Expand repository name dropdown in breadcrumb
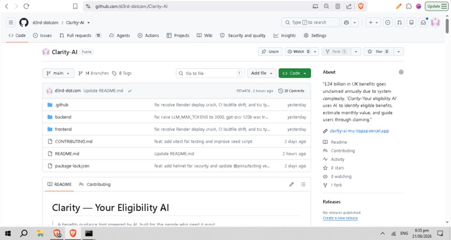 [x=88, y=23]
